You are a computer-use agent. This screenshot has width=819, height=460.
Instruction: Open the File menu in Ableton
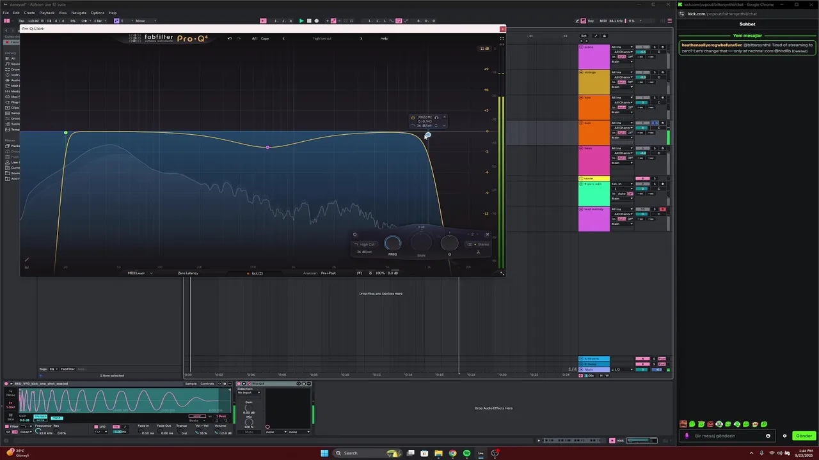(6, 13)
